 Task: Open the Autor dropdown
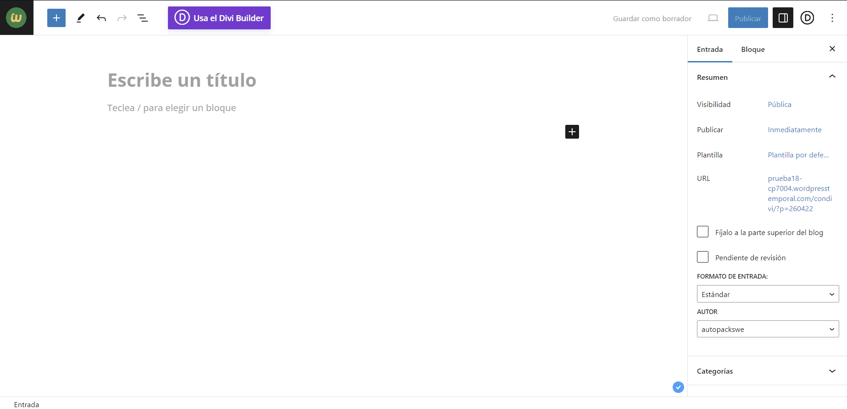[x=768, y=329]
